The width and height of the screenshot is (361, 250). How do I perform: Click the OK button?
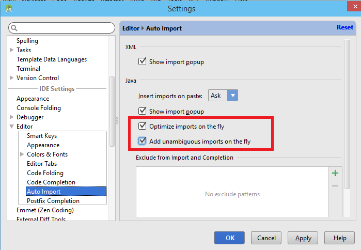pyautogui.click(x=230, y=238)
